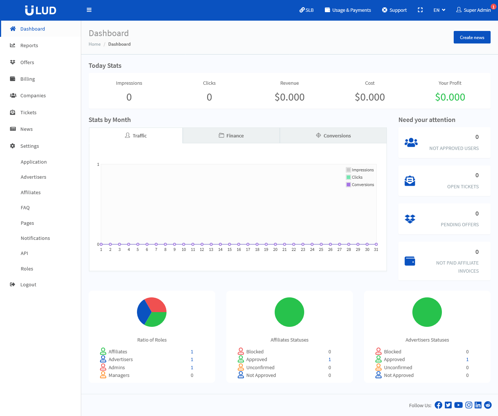Open the Facebook follow icon
The width and height of the screenshot is (498, 416).
click(x=438, y=405)
